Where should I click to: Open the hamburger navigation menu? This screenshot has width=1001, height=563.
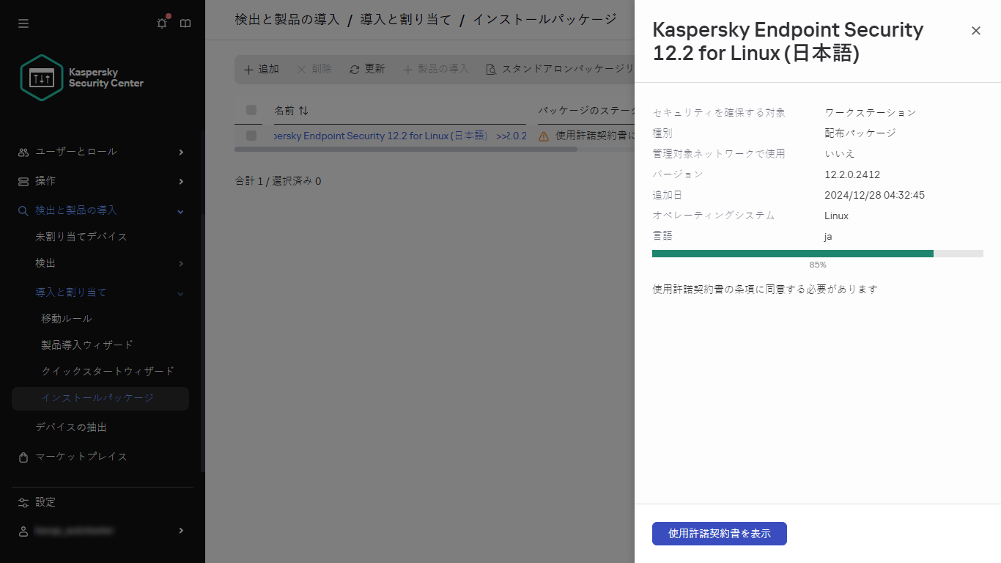(x=23, y=23)
